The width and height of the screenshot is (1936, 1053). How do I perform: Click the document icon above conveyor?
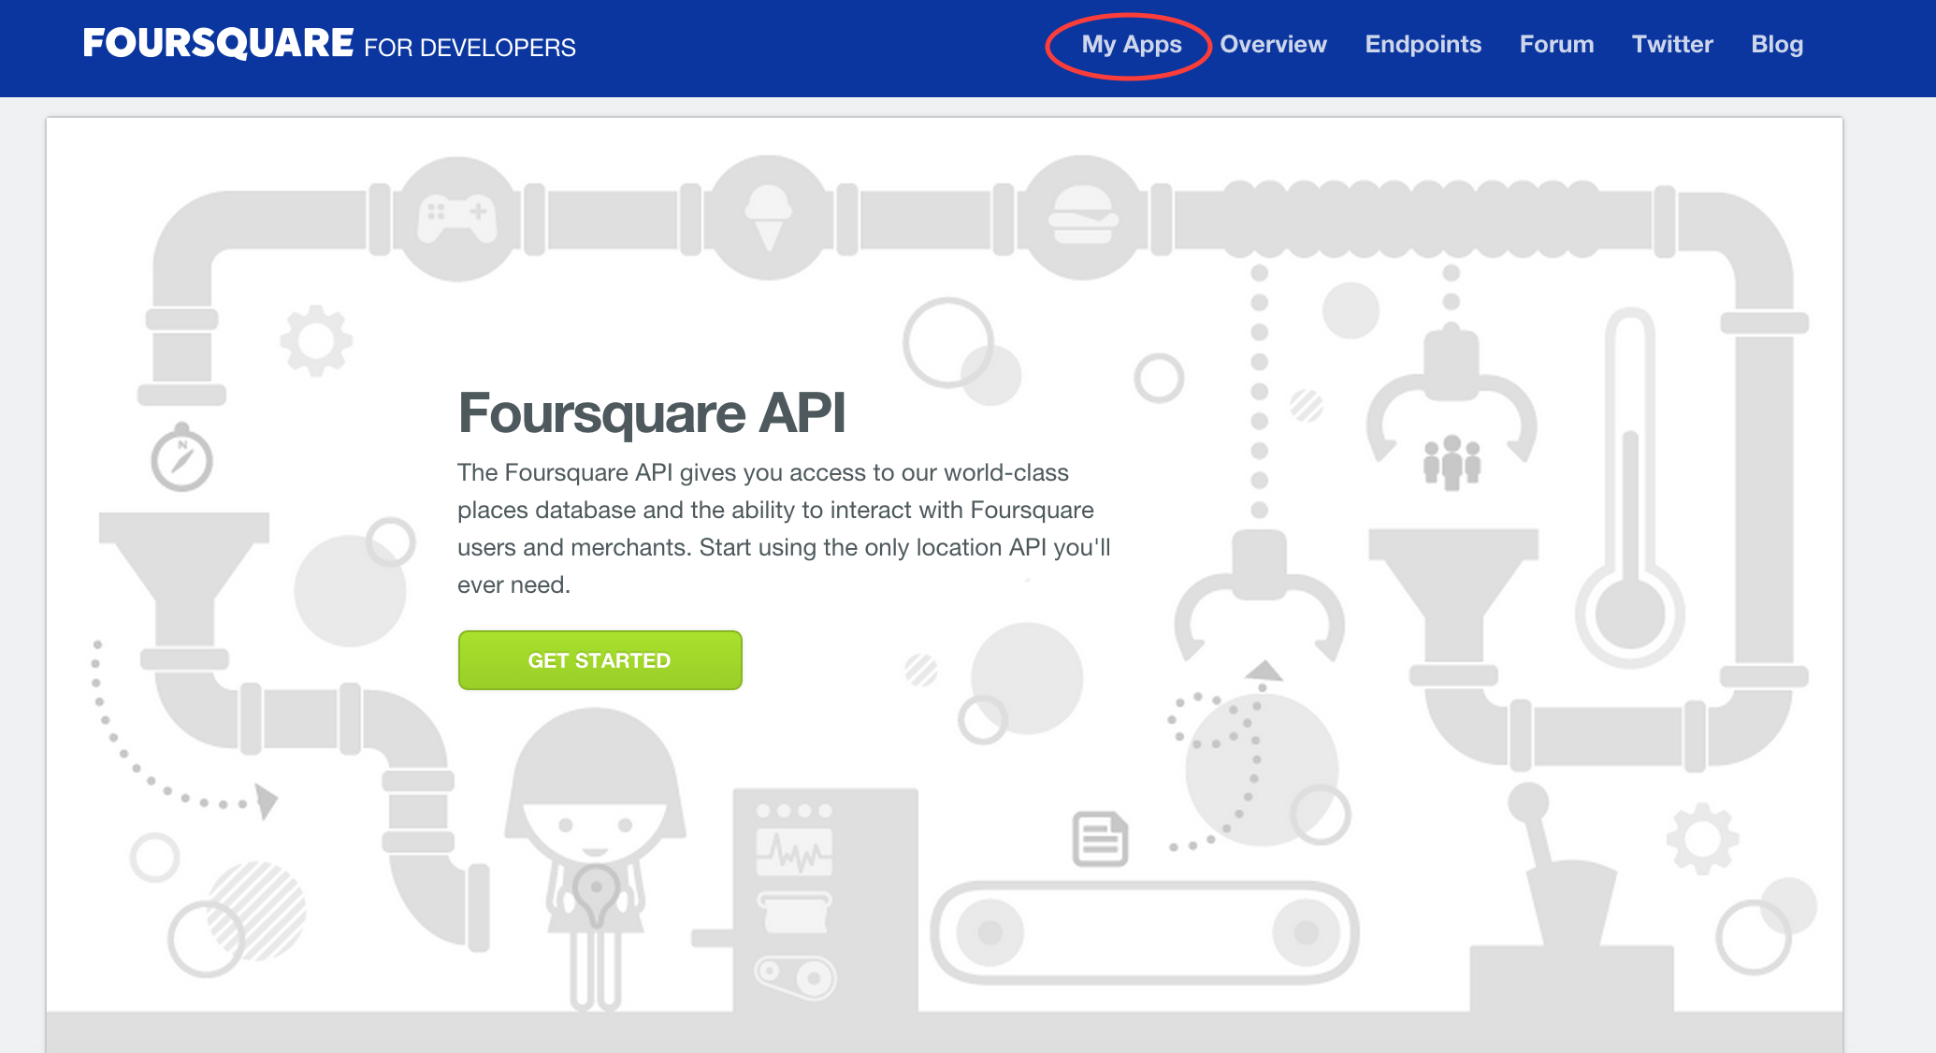(x=1099, y=839)
